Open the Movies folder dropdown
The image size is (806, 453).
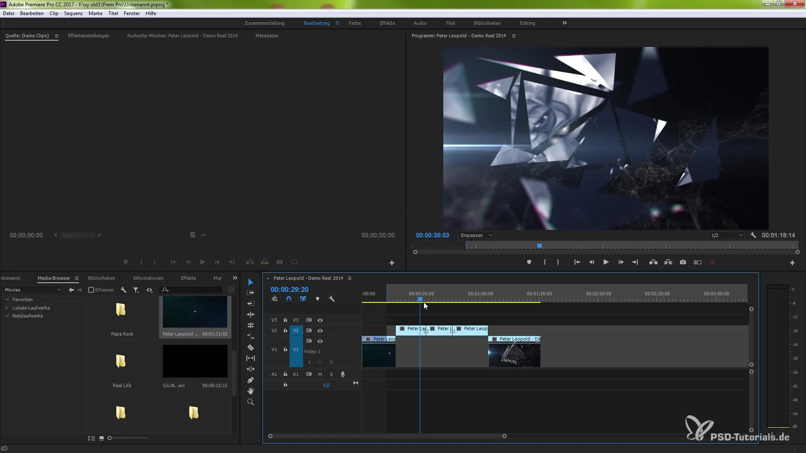(32, 290)
